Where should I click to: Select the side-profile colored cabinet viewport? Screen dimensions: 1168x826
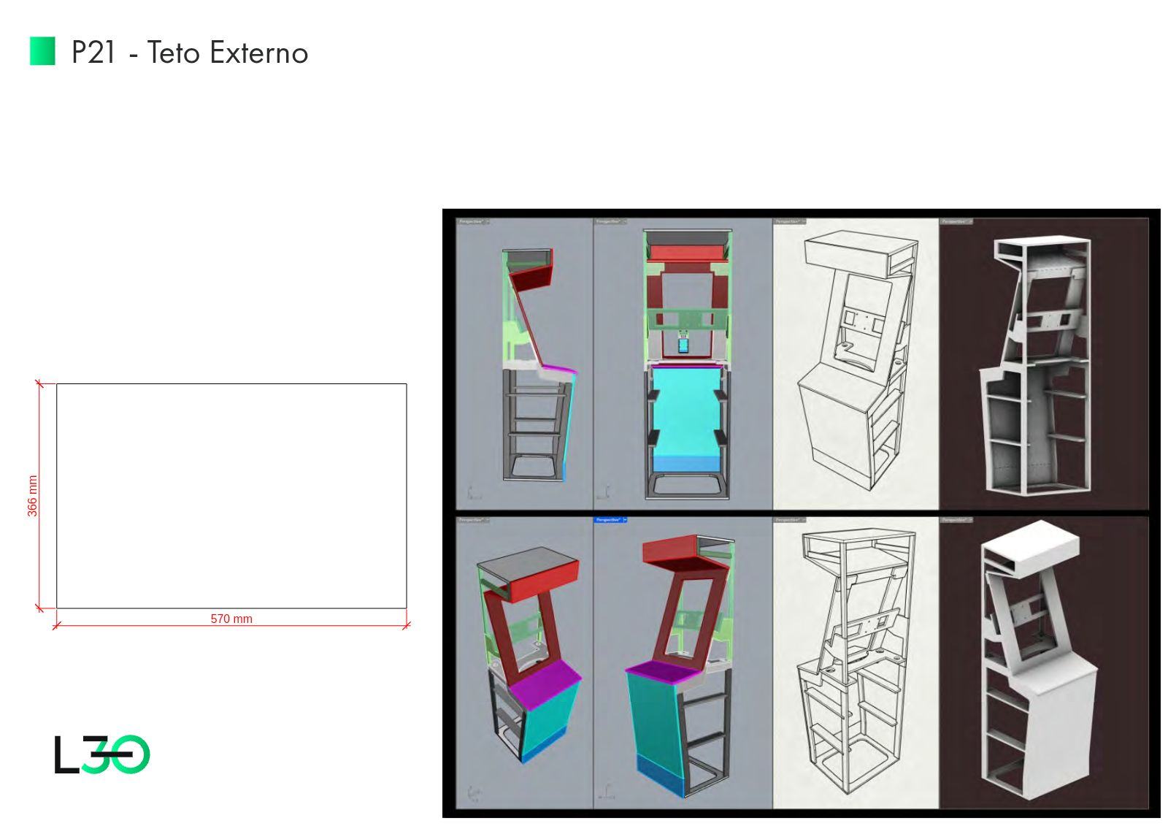click(x=524, y=364)
